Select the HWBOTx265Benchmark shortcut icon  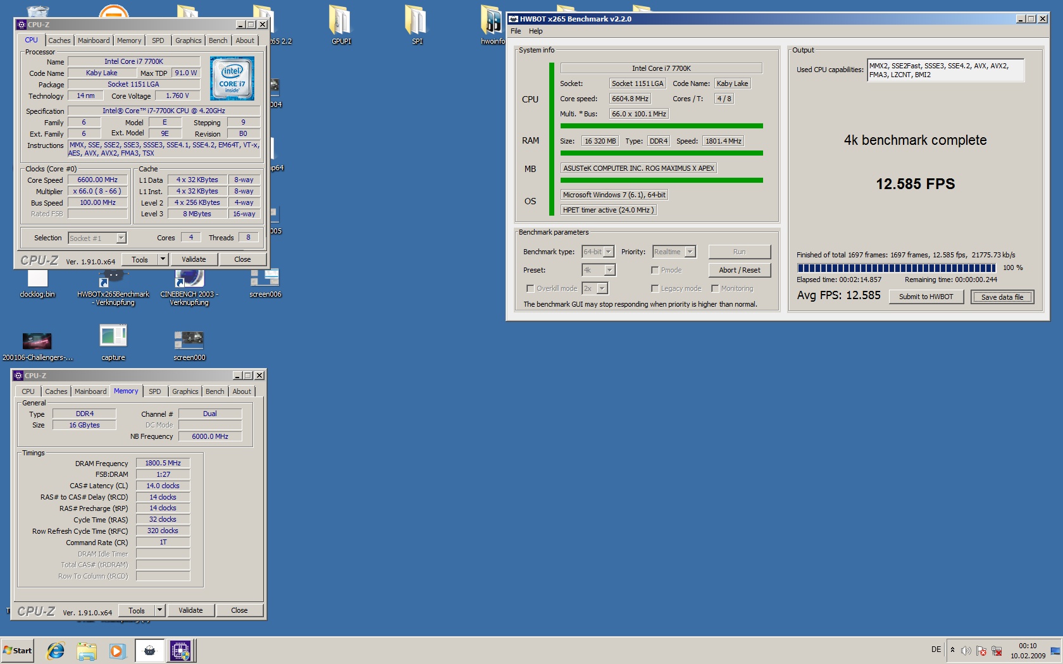pos(113,286)
